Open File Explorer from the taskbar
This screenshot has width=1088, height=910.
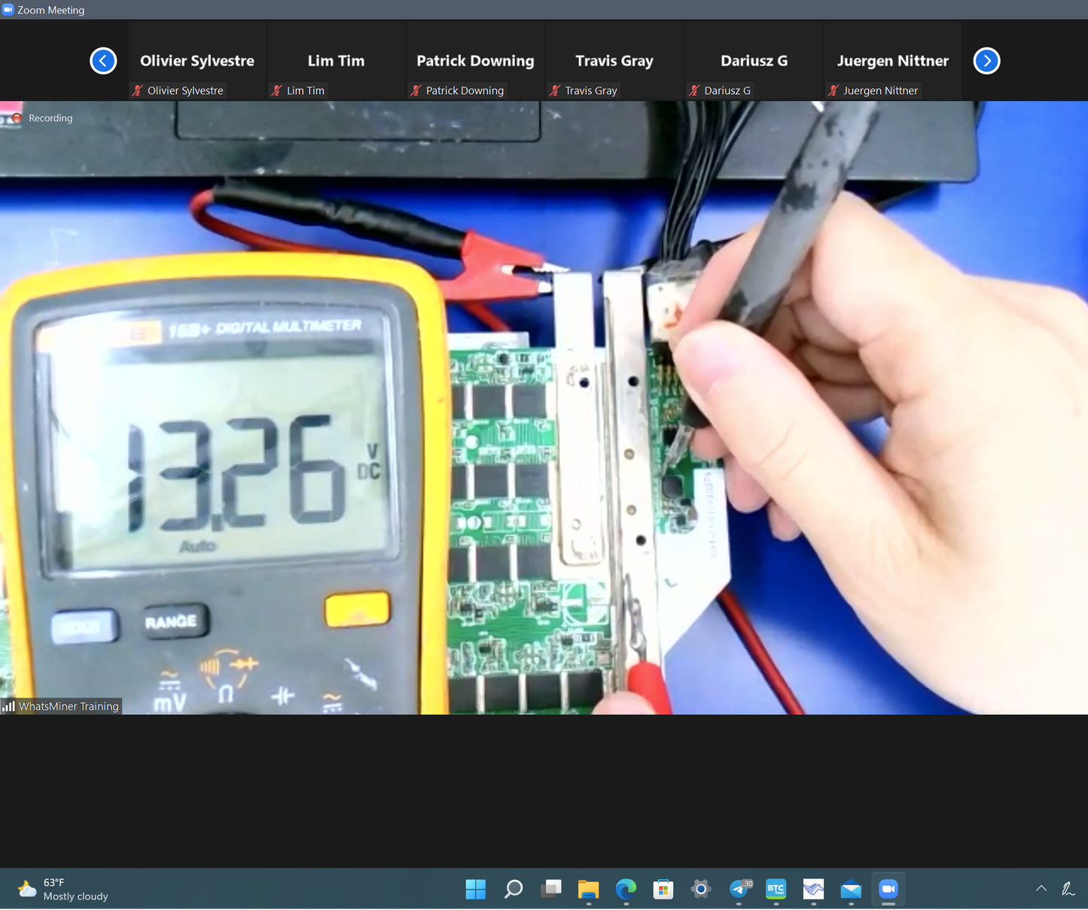tap(588, 889)
